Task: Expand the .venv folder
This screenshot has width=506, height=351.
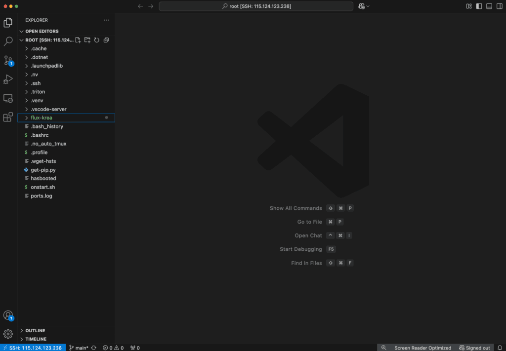Action: [66, 101]
